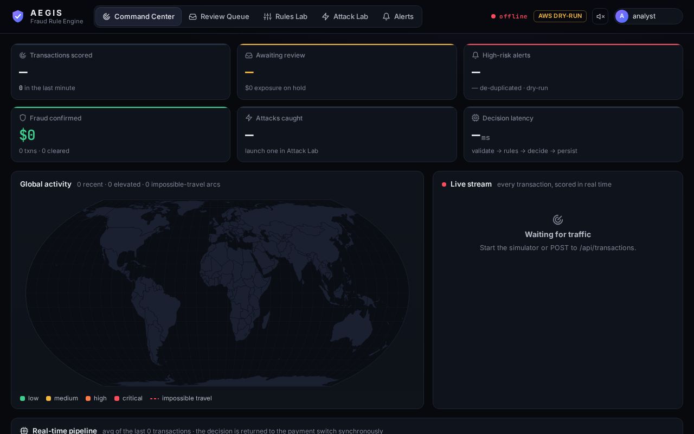Click the Aegis shield logo
This screenshot has width=694, height=434.
[18, 16]
